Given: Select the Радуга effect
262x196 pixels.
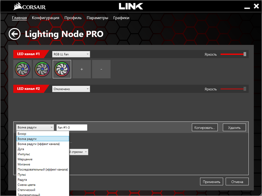Looking at the screenshot, I should coord(43,180).
